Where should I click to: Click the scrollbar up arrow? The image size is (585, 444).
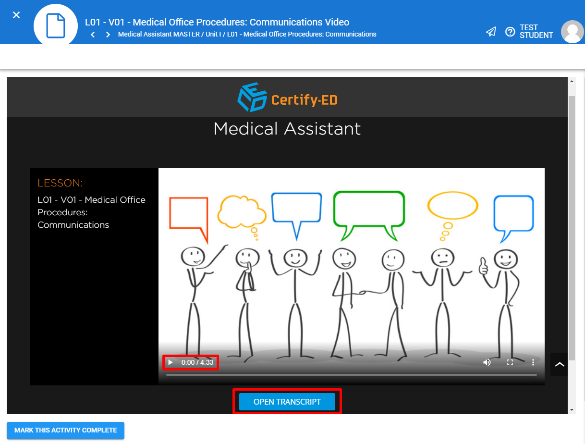click(x=572, y=81)
